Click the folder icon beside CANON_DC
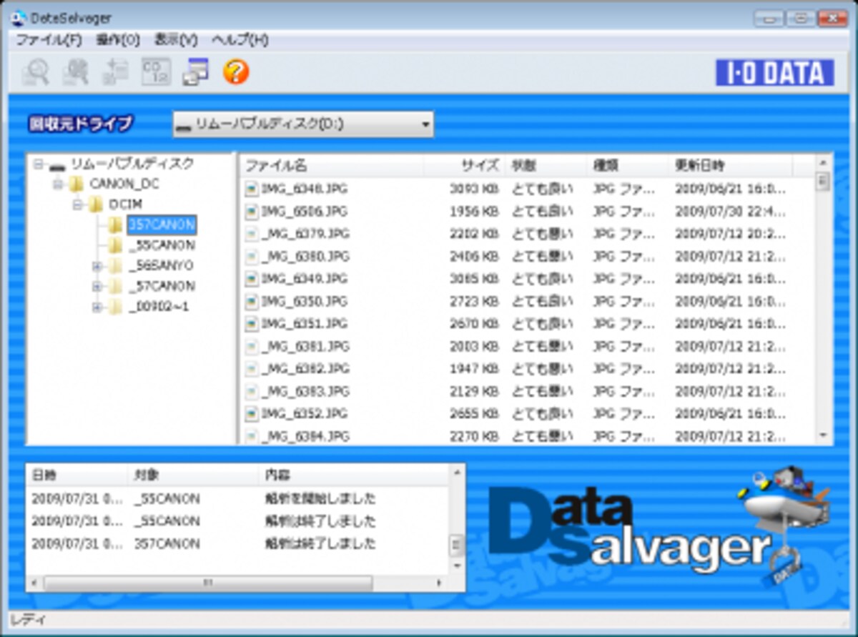The height and width of the screenshot is (637, 858). [77, 184]
